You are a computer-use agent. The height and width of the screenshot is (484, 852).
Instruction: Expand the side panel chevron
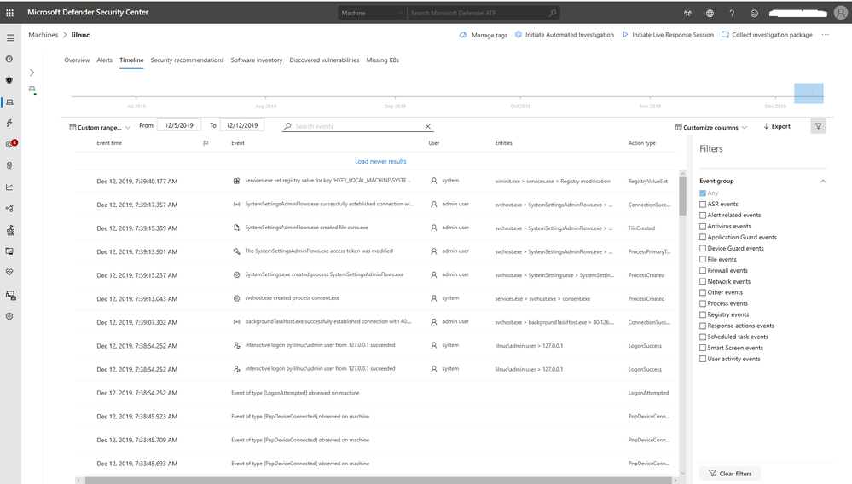click(32, 72)
